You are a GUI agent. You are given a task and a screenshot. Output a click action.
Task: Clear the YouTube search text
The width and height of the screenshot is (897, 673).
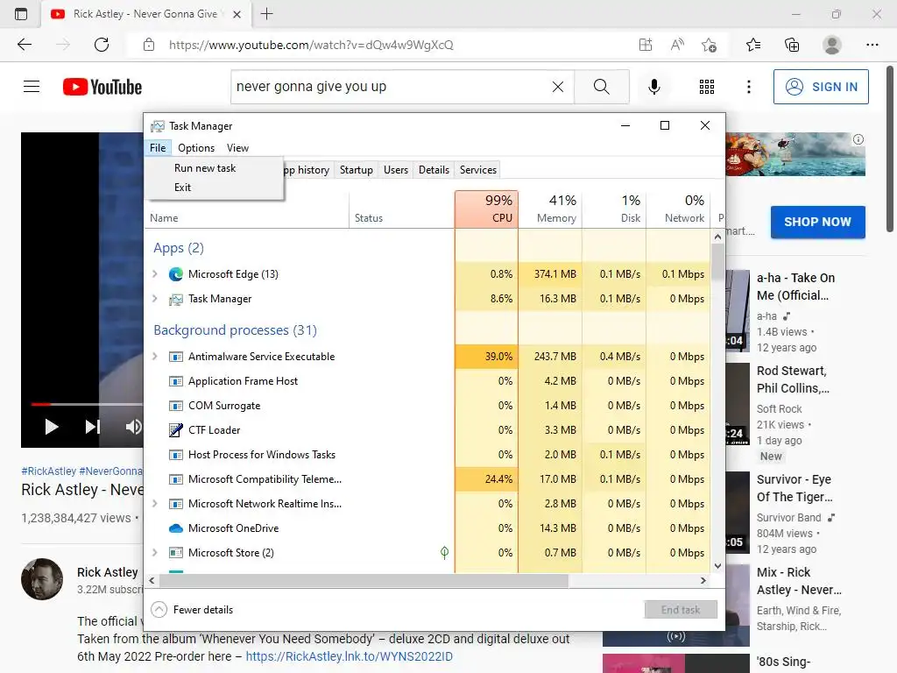coord(558,87)
